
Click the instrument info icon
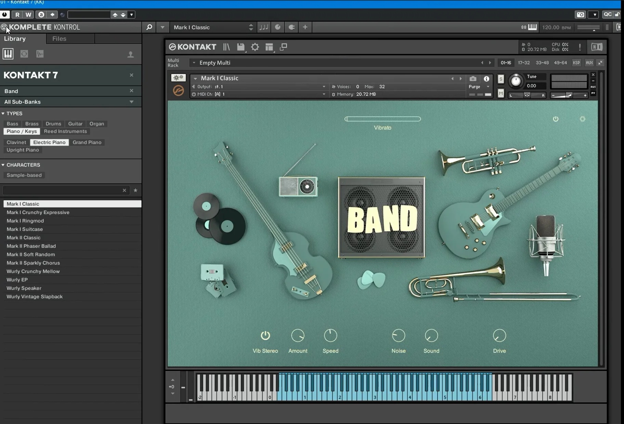(486, 79)
